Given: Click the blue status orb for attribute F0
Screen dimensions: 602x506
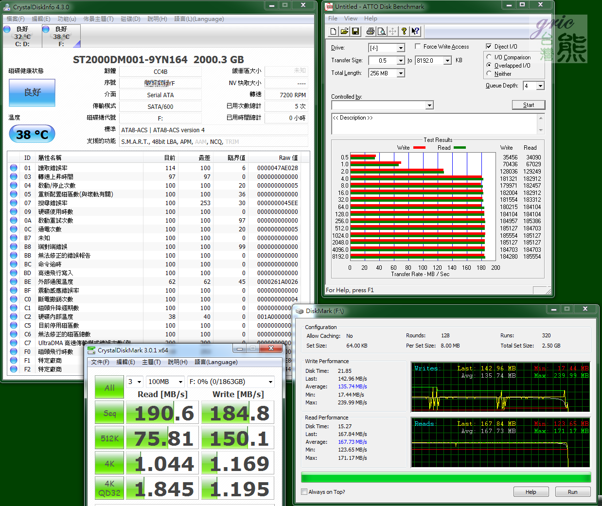Looking at the screenshot, I should tap(14, 351).
